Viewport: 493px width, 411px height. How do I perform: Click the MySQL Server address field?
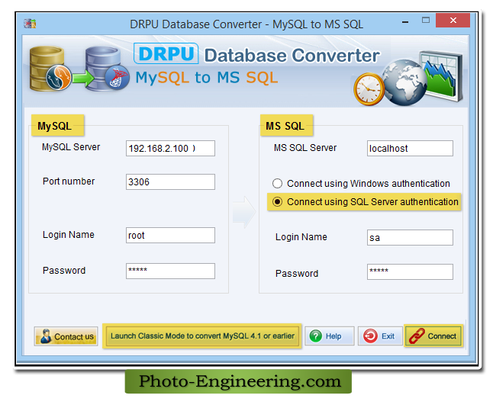click(x=170, y=149)
